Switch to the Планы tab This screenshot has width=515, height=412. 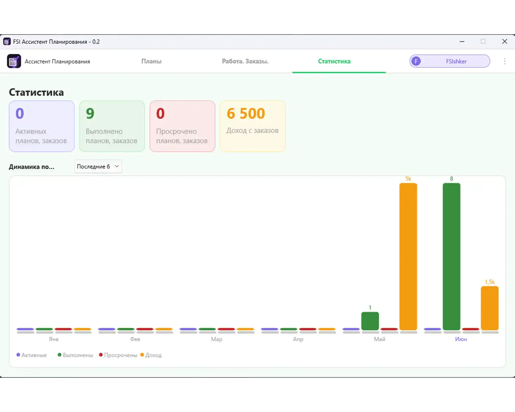click(x=151, y=61)
